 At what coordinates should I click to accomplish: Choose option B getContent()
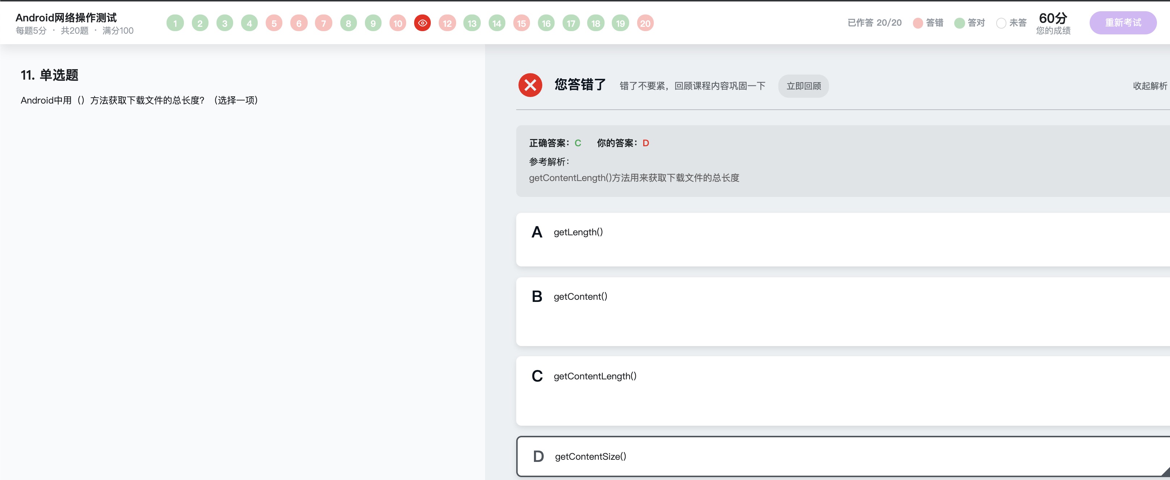click(843, 312)
